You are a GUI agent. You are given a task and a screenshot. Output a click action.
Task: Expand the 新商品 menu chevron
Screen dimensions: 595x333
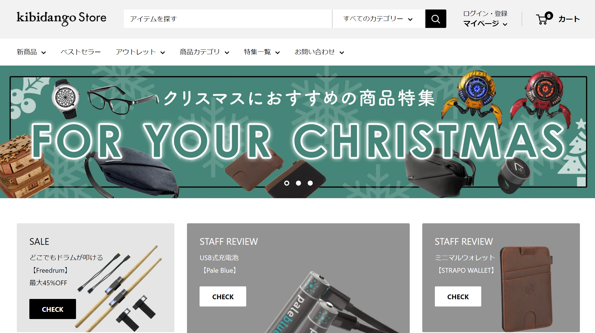point(44,52)
